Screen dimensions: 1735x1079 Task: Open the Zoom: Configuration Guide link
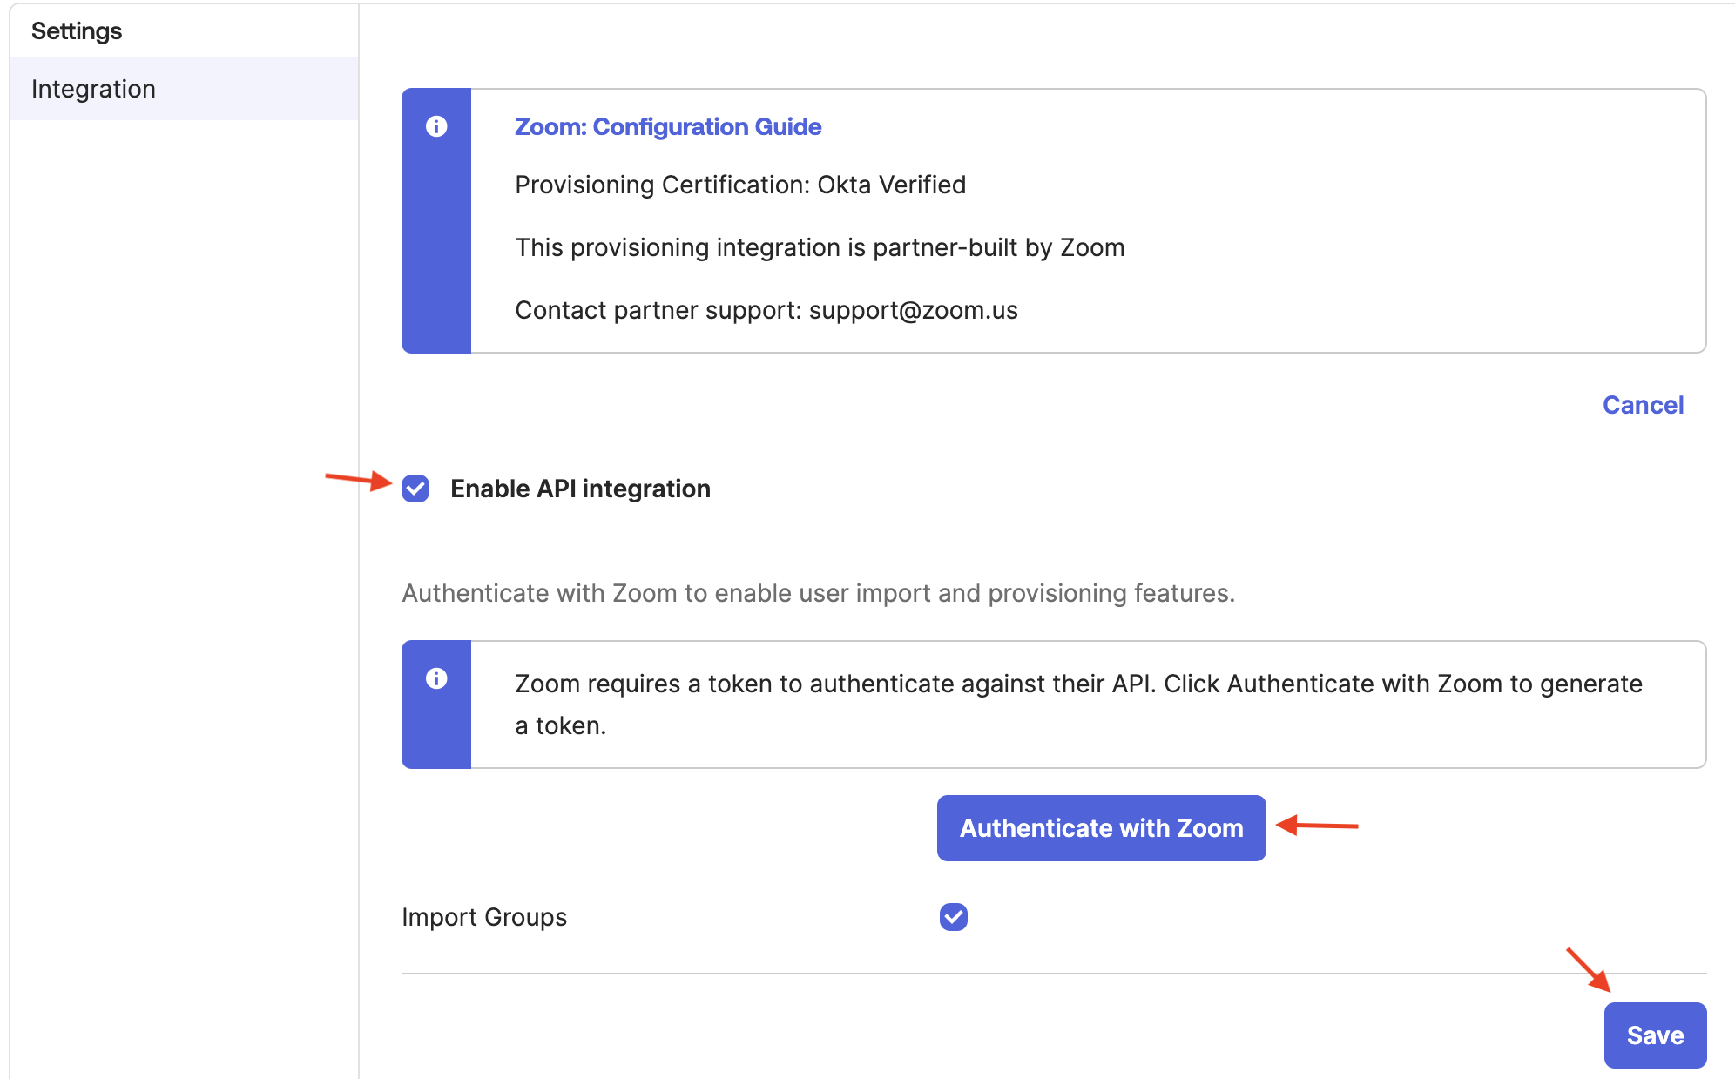[x=668, y=127]
